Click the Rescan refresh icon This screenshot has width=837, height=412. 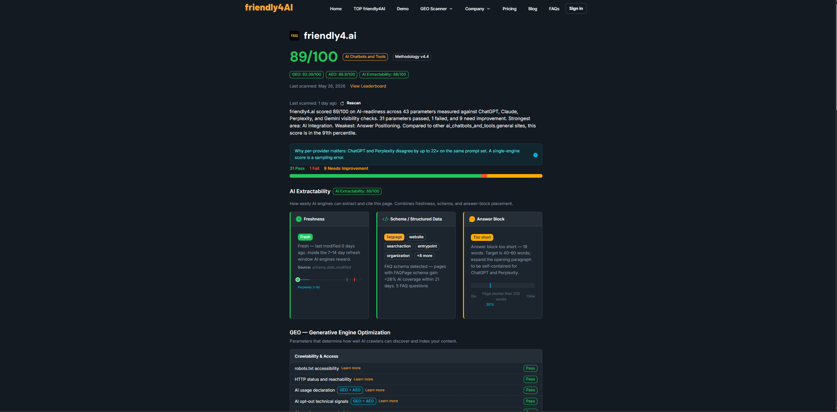click(342, 103)
